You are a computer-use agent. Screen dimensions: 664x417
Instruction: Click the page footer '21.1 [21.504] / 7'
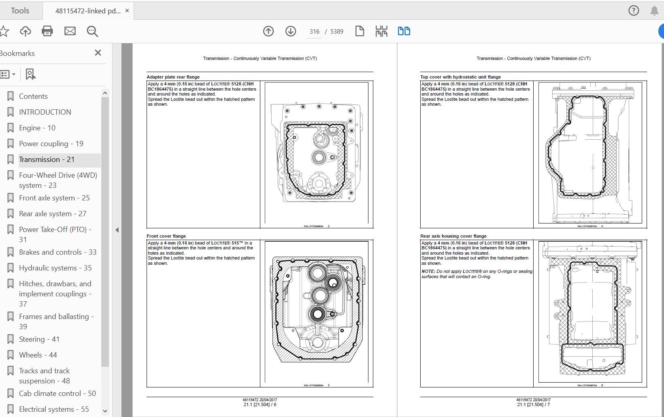pos(534,404)
